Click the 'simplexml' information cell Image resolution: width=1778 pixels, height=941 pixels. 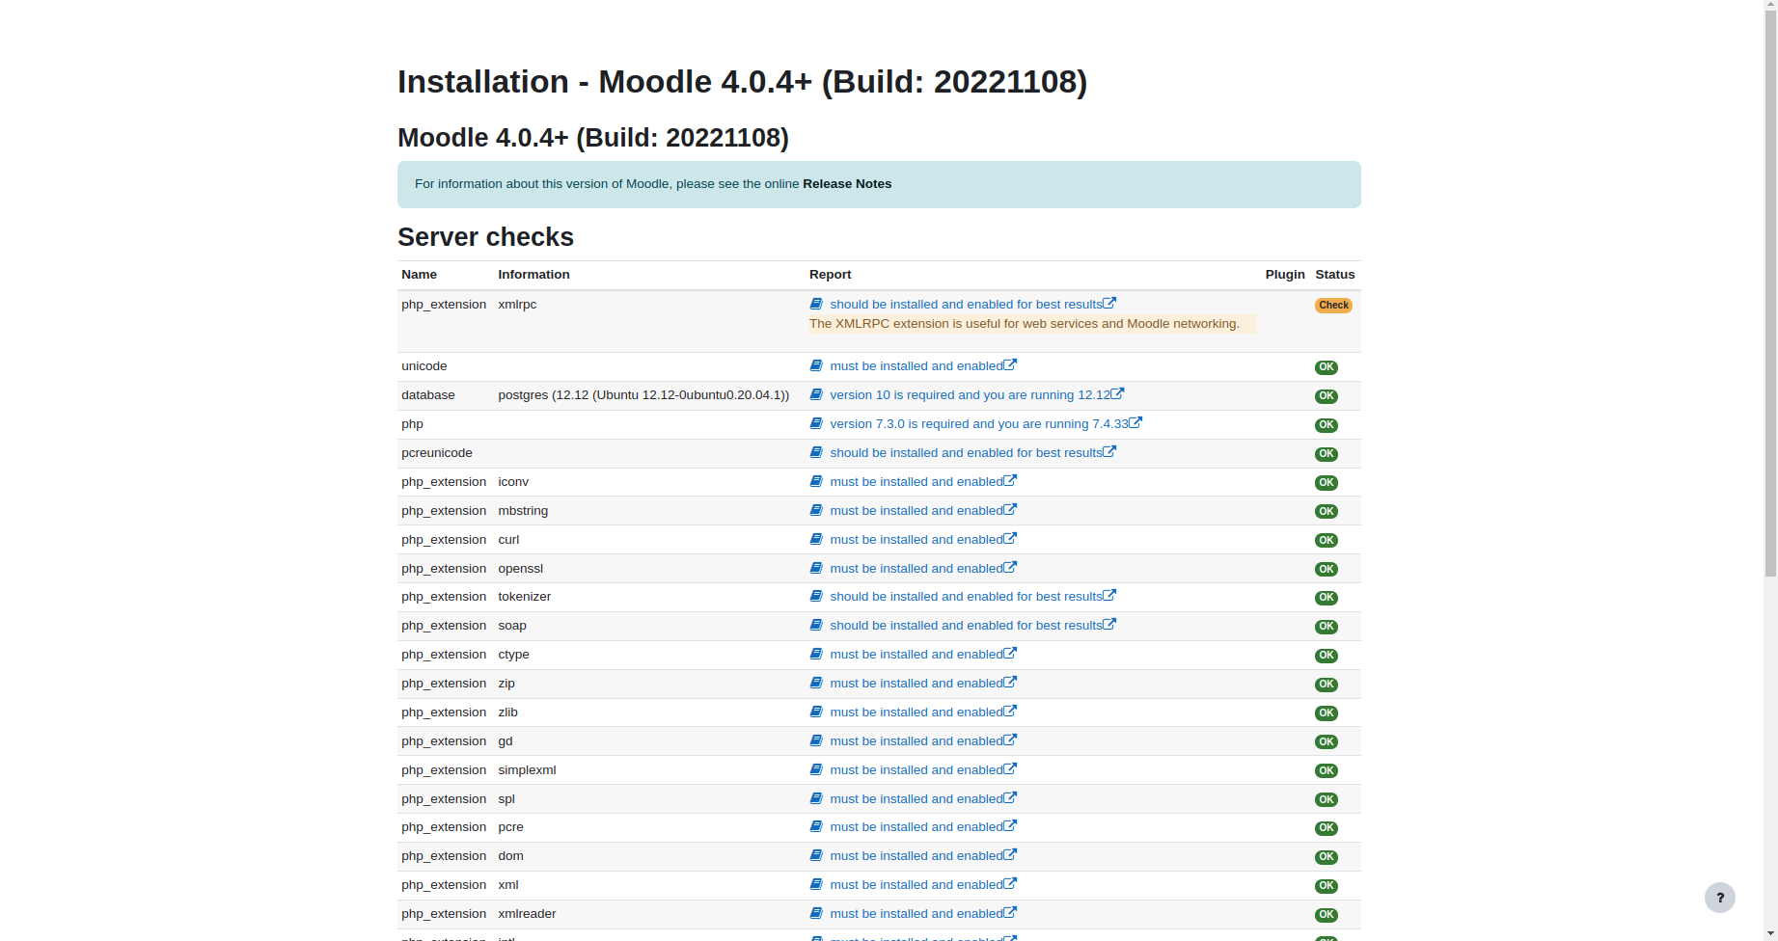[x=527, y=770]
